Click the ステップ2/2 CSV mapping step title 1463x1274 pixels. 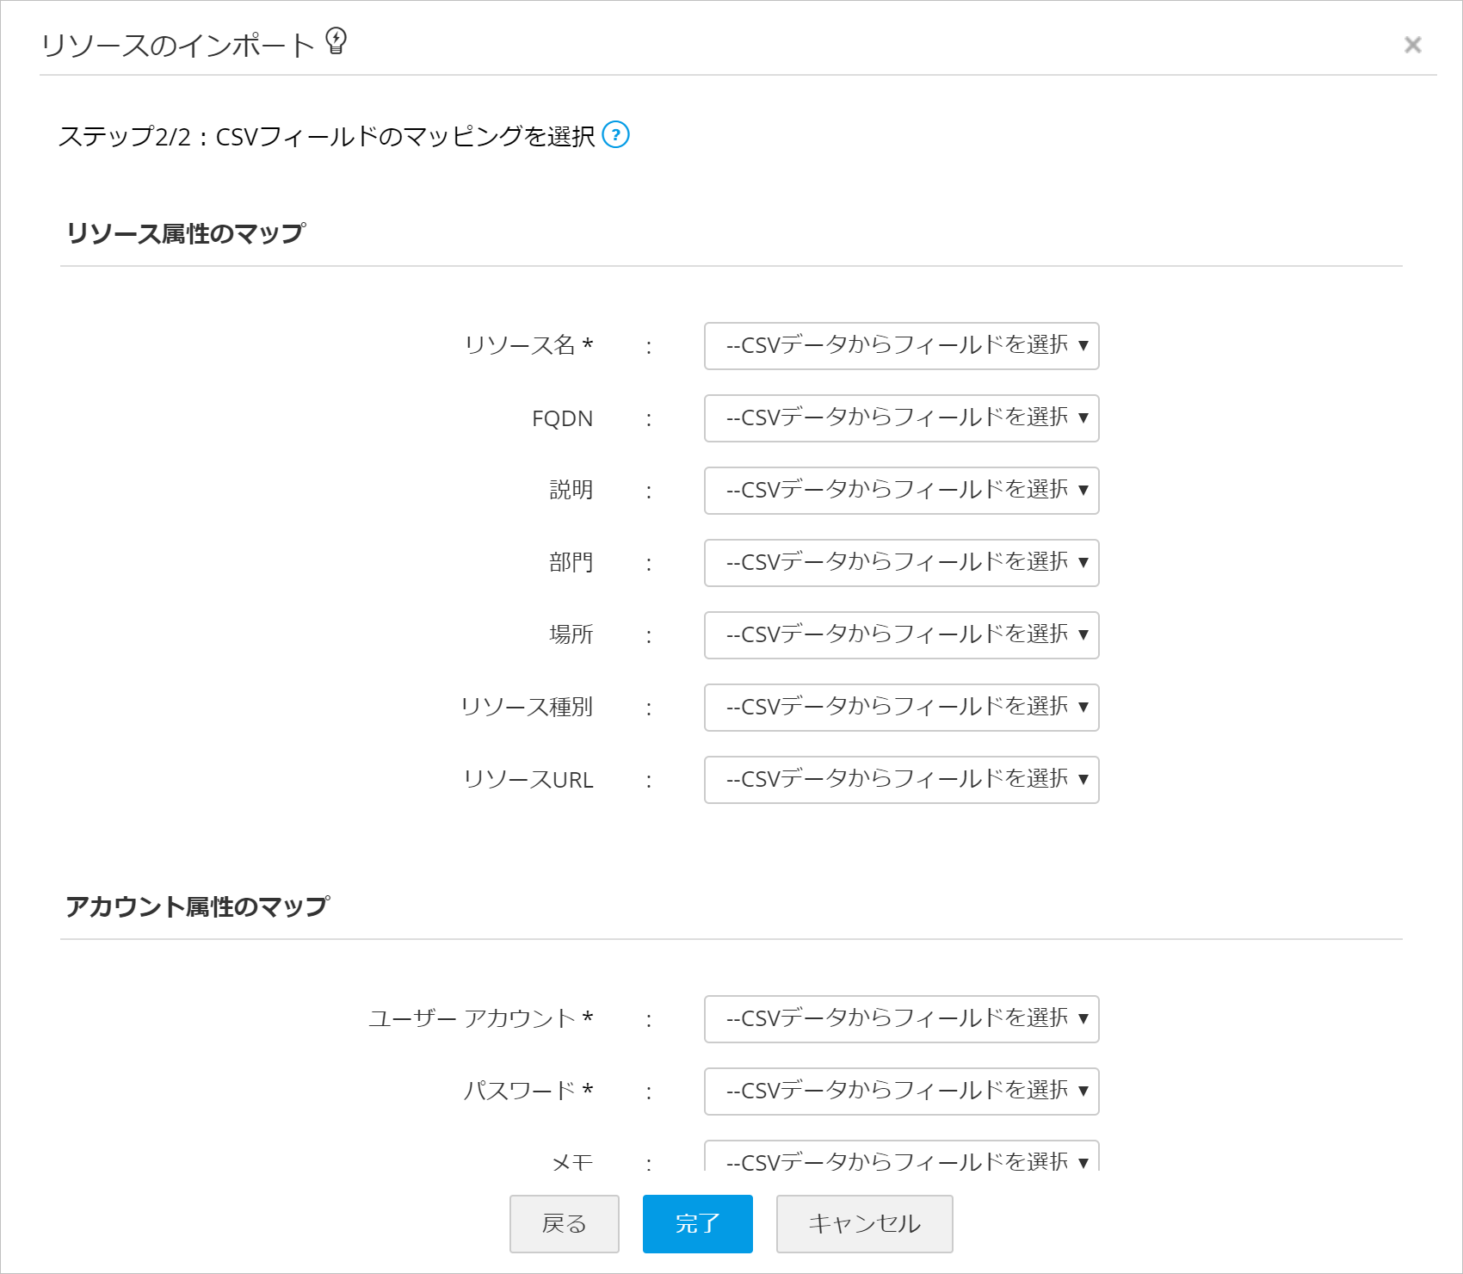[x=326, y=136]
